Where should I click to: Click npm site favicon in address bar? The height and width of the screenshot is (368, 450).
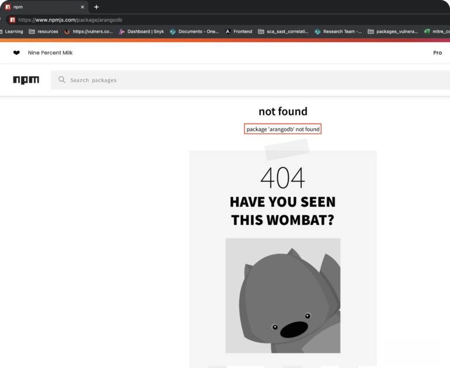tap(12, 20)
